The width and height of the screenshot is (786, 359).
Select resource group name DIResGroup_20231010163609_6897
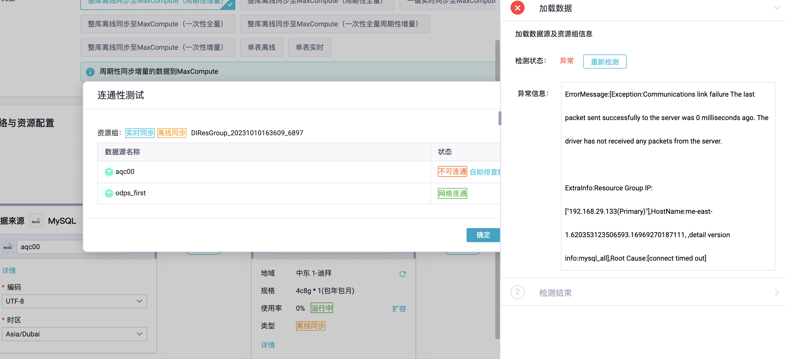click(247, 133)
